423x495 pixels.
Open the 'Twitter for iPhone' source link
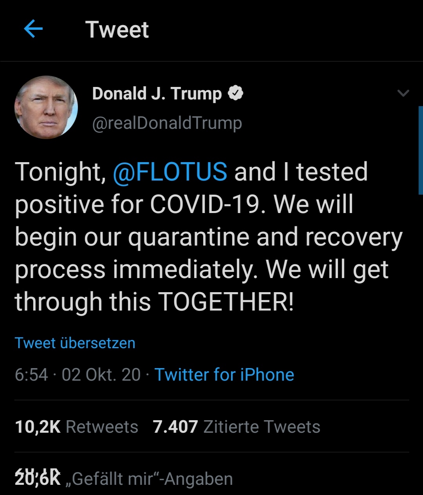[x=224, y=375]
